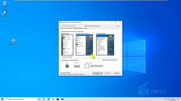The image size is (181, 101).
Task: Select the Personnalisé button radio option
Action: [85, 63]
